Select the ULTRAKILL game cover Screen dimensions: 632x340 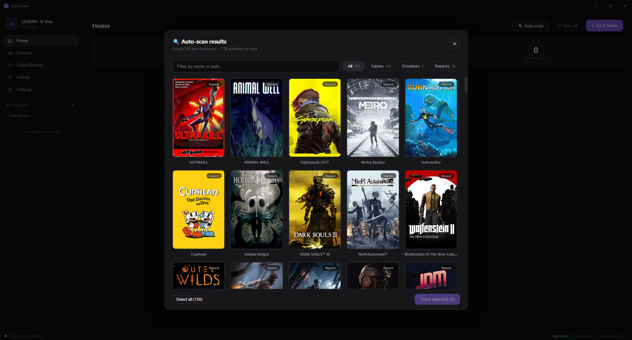click(199, 118)
